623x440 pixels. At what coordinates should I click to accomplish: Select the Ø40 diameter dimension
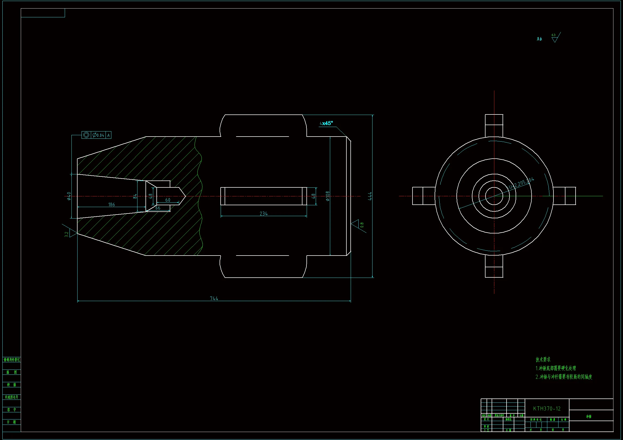pos(69,196)
